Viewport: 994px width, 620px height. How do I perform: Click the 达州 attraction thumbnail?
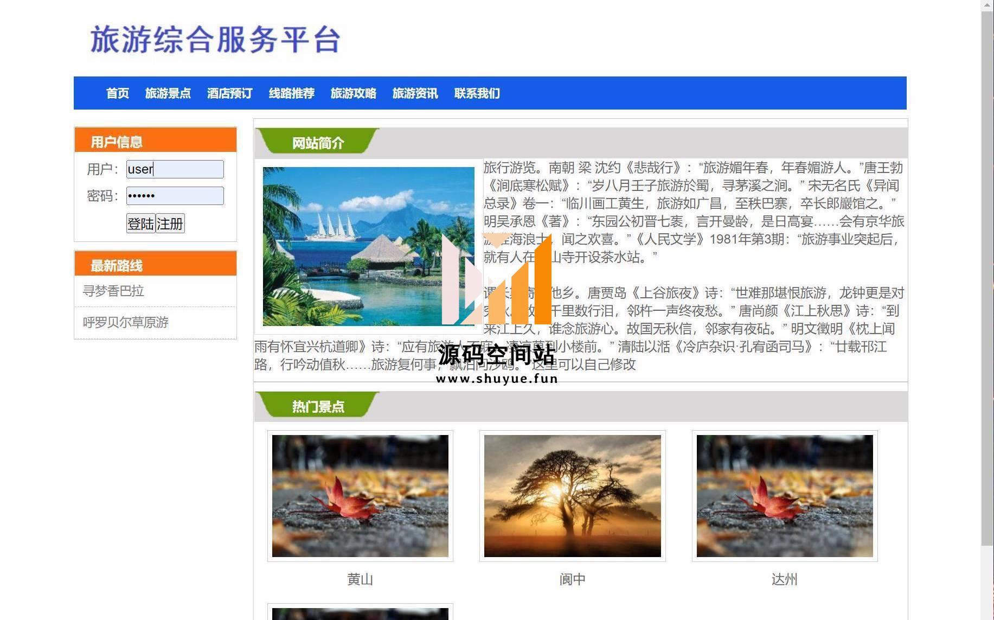click(x=784, y=496)
